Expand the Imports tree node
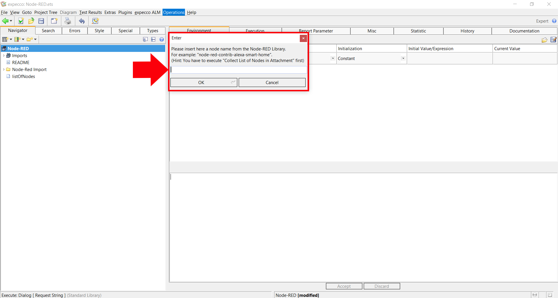 pos(4,56)
